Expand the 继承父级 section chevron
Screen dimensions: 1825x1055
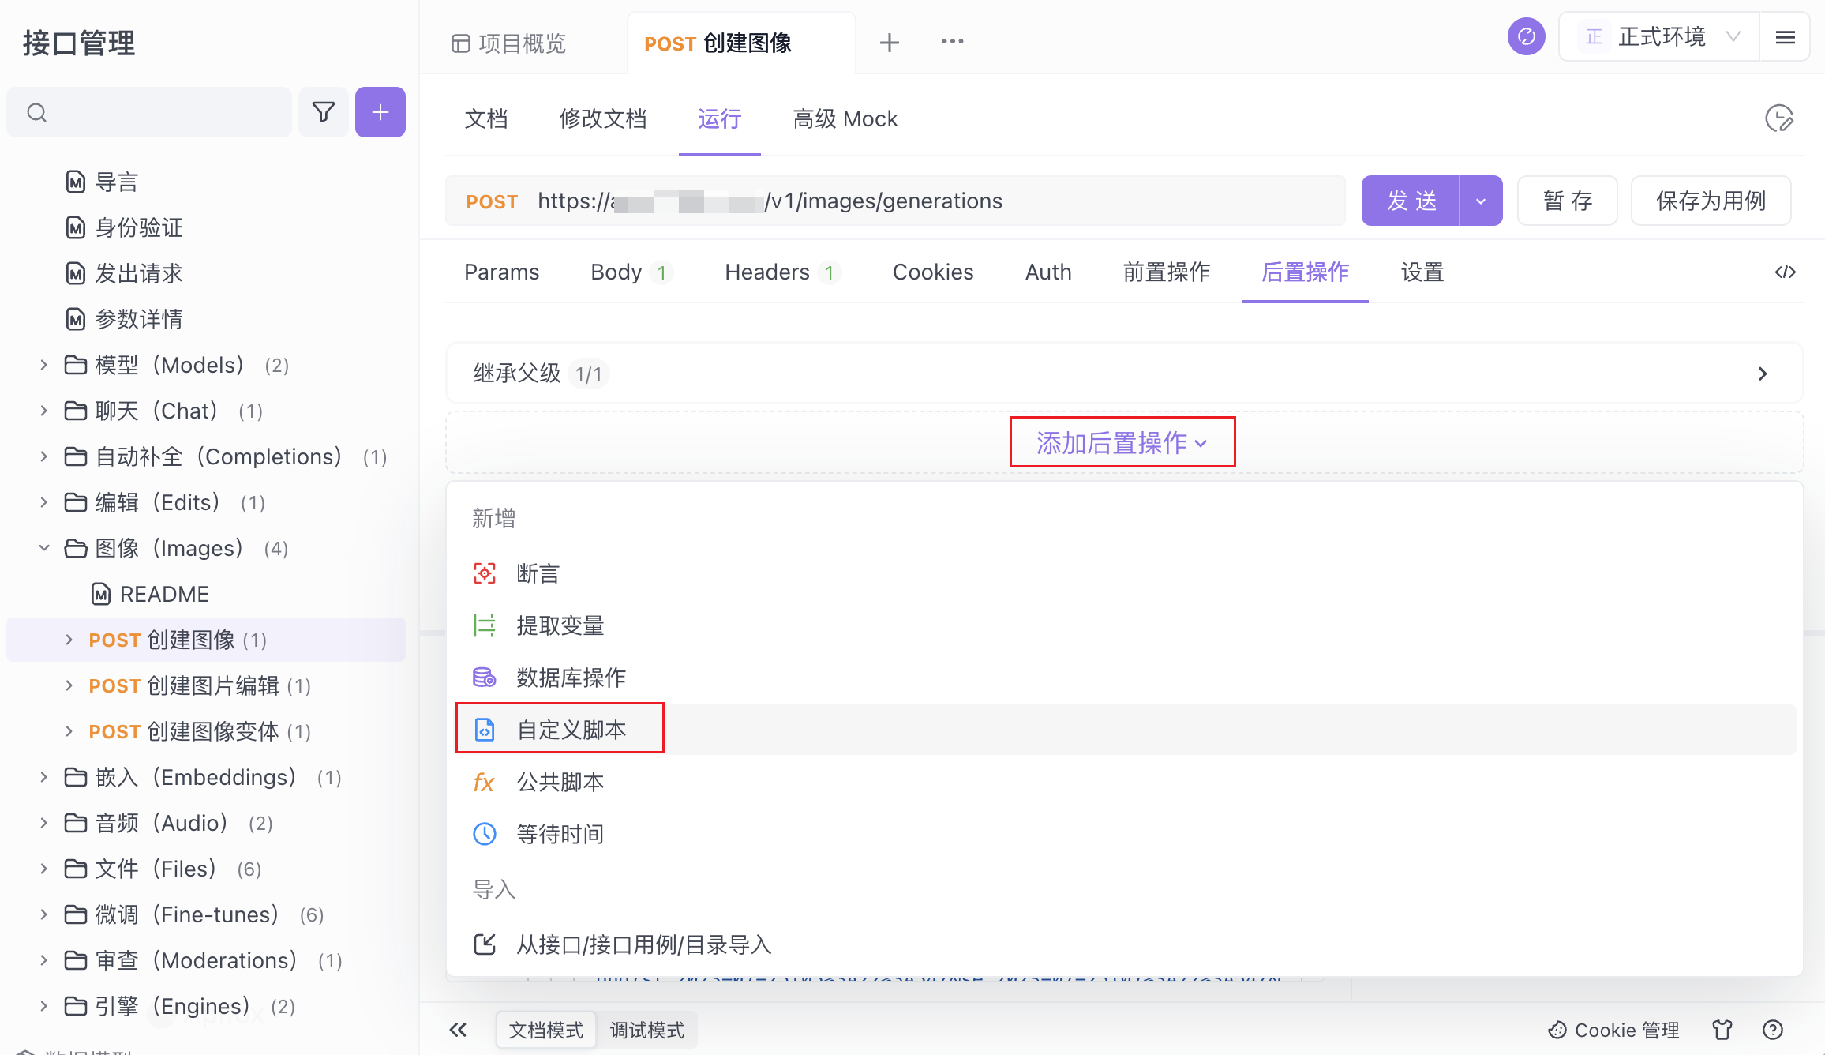pos(1763,374)
